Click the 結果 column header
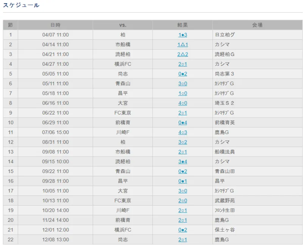This screenshot has width=303, height=246. pyautogui.click(x=183, y=25)
